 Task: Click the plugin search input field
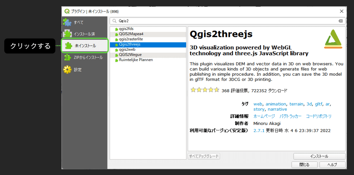tap(228, 21)
